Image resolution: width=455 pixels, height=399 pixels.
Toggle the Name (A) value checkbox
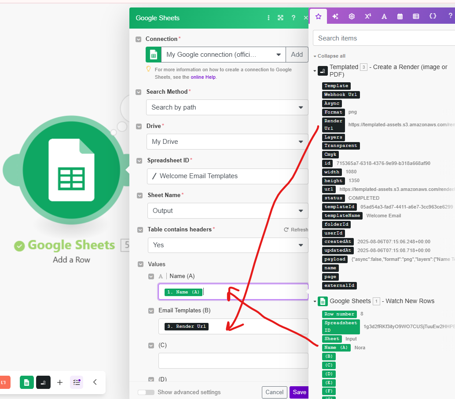coord(151,276)
